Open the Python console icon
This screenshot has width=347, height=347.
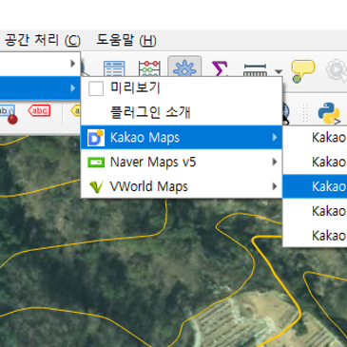pos(329,113)
